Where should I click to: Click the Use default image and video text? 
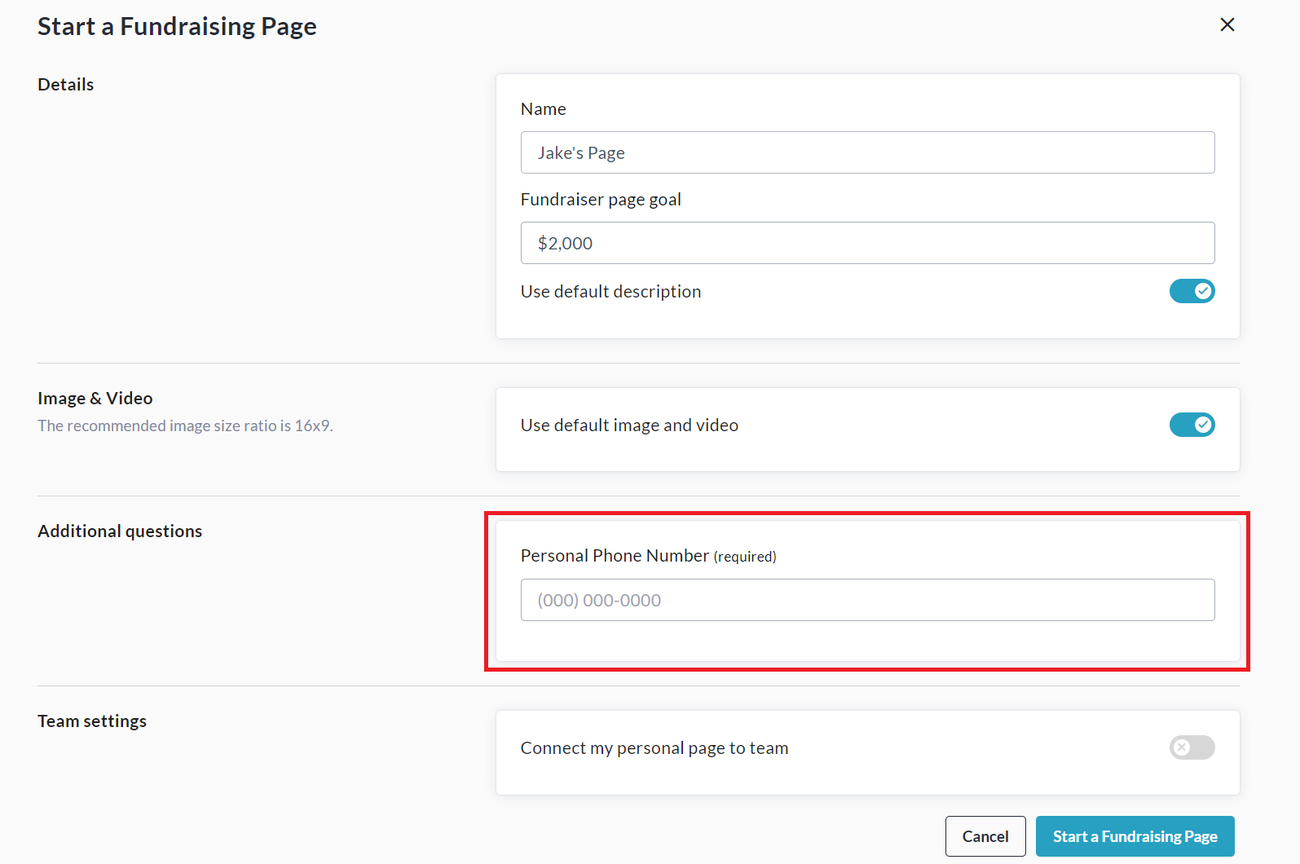[x=629, y=425]
